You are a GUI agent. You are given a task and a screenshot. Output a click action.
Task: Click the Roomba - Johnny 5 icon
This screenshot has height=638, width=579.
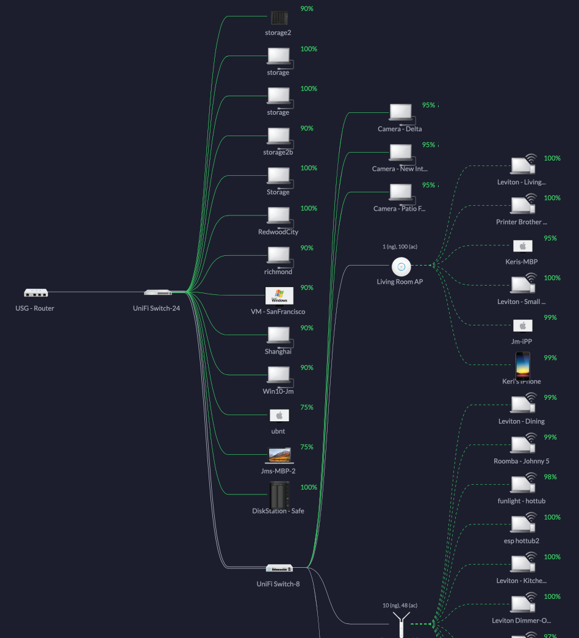(524, 443)
